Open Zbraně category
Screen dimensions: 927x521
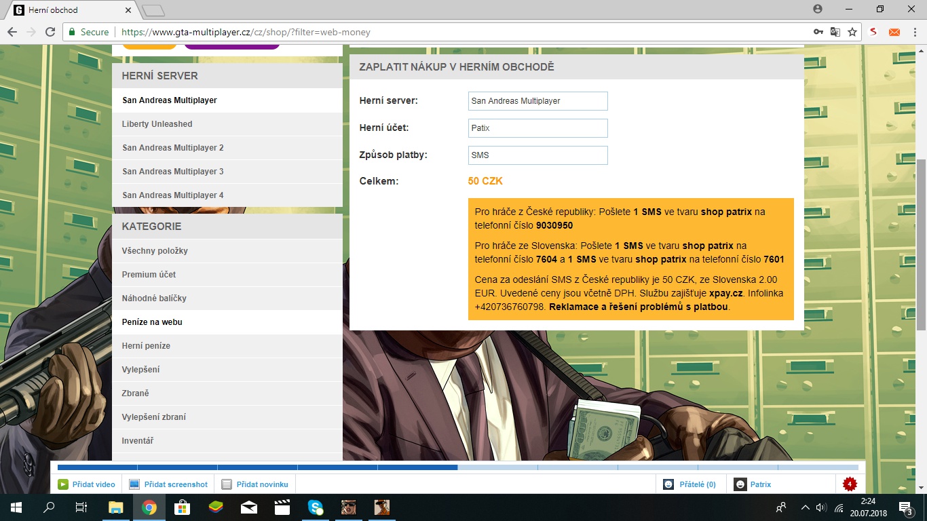pos(227,393)
